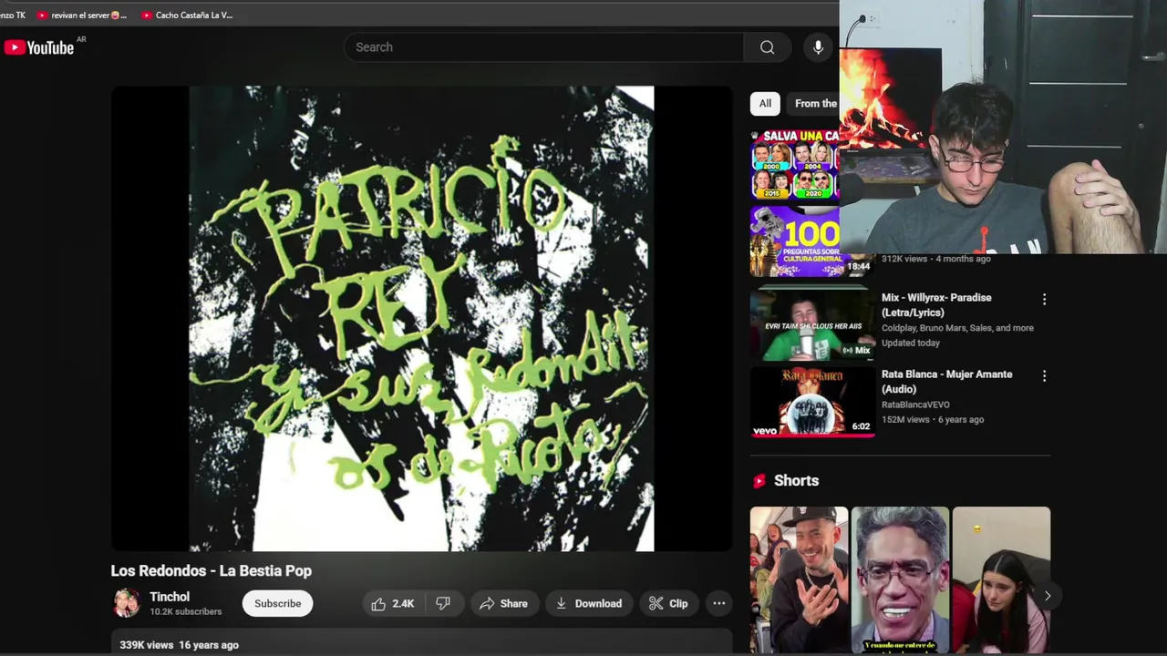Click the search magnifier button
The image size is (1167, 656).
click(x=767, y=47)
